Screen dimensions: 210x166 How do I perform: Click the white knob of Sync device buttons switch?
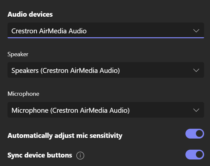tap(199, 155)
